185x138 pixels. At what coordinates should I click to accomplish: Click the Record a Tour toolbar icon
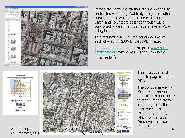(33, 10)
